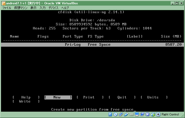Click the 8589934592 bytes size line
The image size is (185, 118).
click(x=91, y=24)
